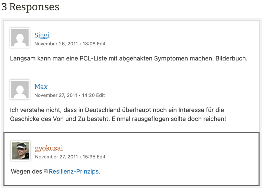The height and width of the screenshot is (189, 263).
Task: Click the "Wegen des" text in gyokusai's reply
Action: [x=27, y=171]
